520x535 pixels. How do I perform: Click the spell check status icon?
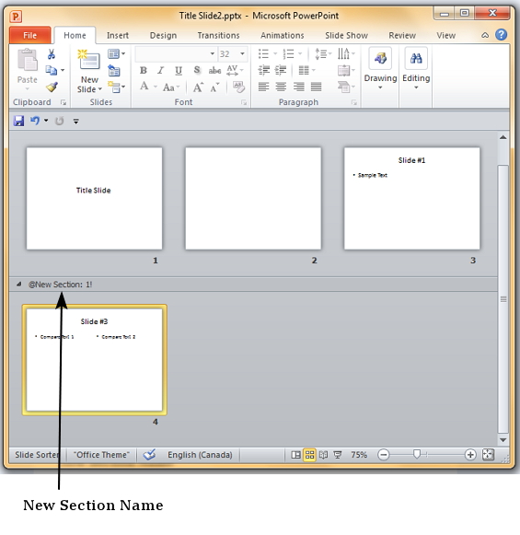pos(149,455)
